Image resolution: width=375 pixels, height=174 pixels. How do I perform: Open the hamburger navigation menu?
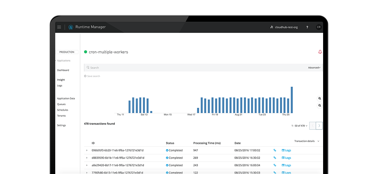(59, 27)
